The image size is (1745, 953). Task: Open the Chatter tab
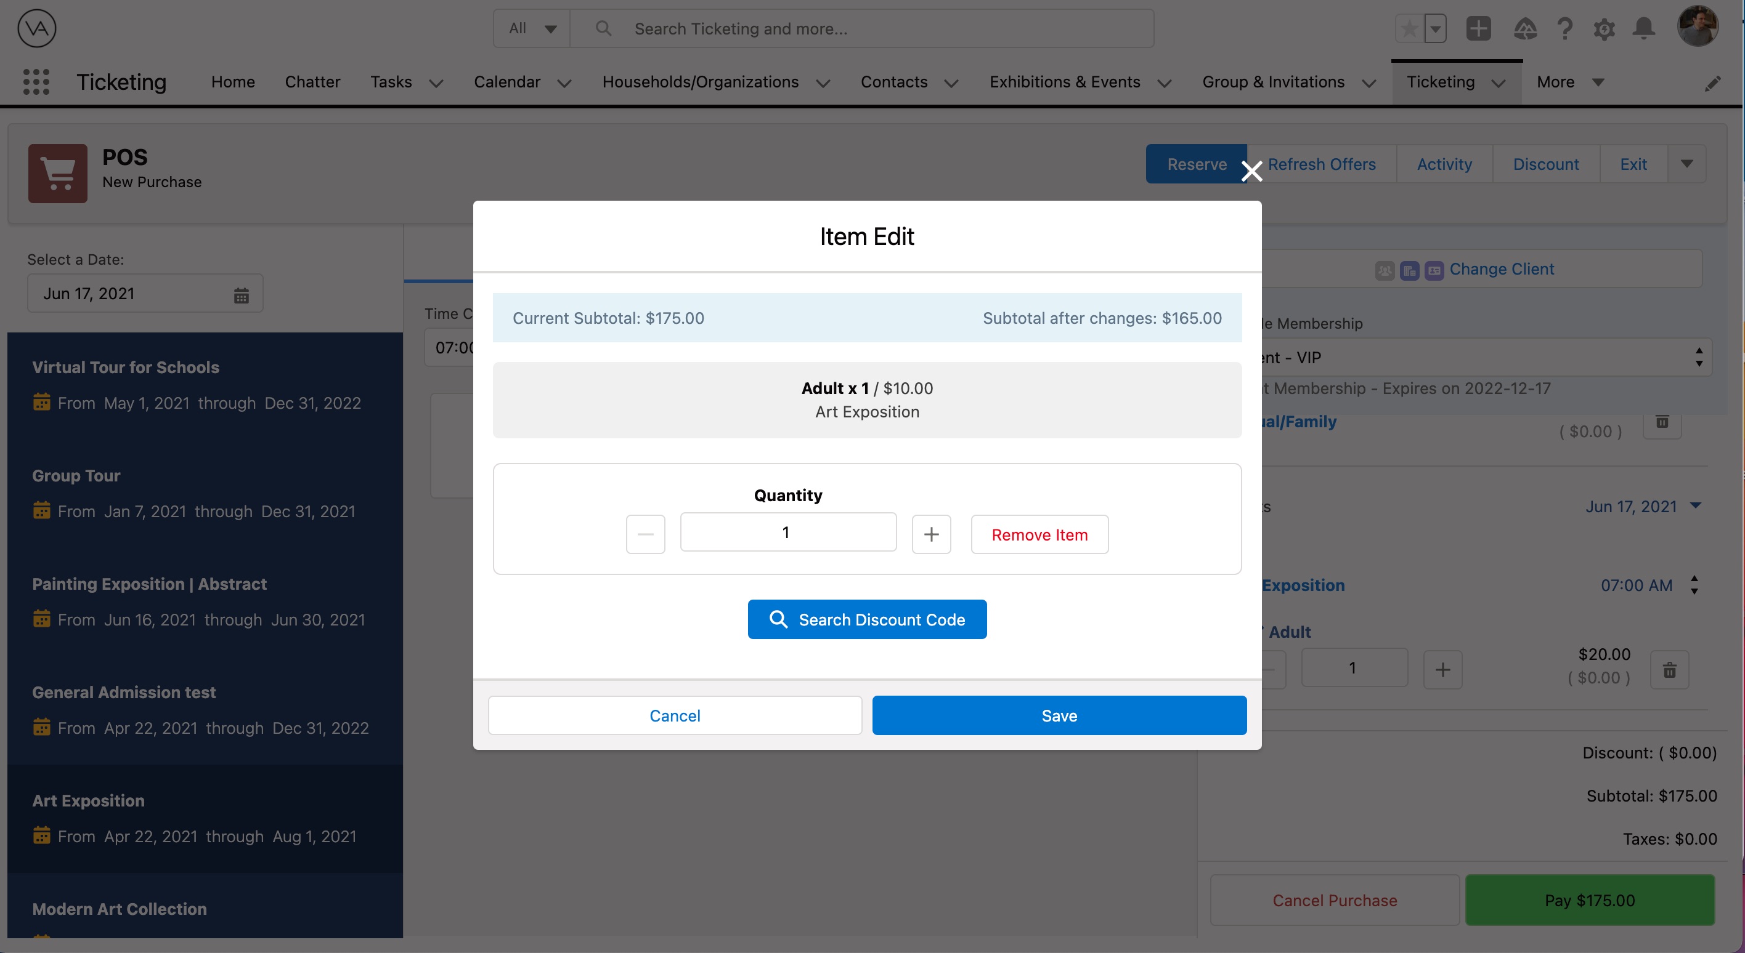point(313,81)
